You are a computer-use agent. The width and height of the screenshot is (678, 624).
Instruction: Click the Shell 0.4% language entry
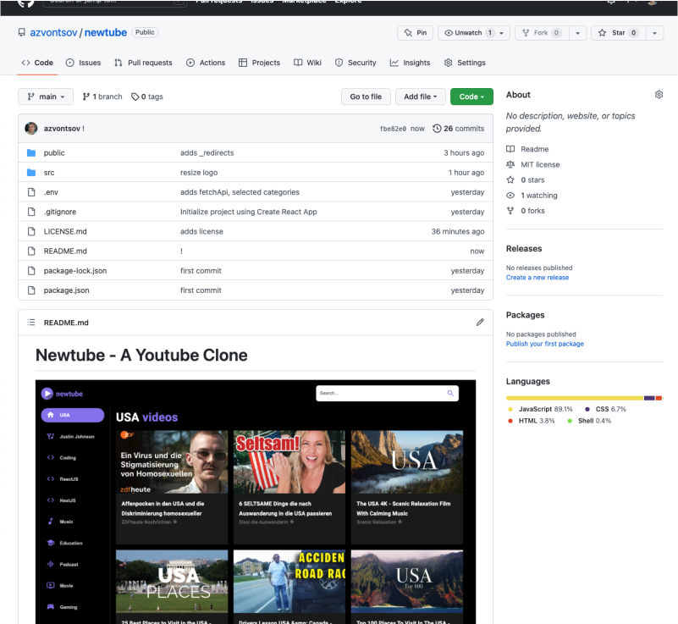[x=589, y=421]
